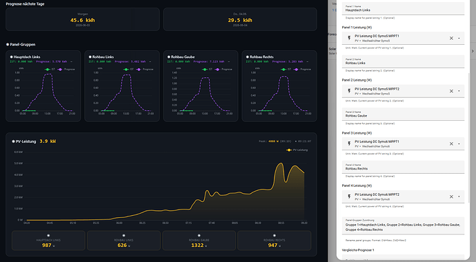The width and height of the screenshot is (476, 262).
Task: Open the Morgen 45.6 kWh forecast card
Action: [83, 19]
